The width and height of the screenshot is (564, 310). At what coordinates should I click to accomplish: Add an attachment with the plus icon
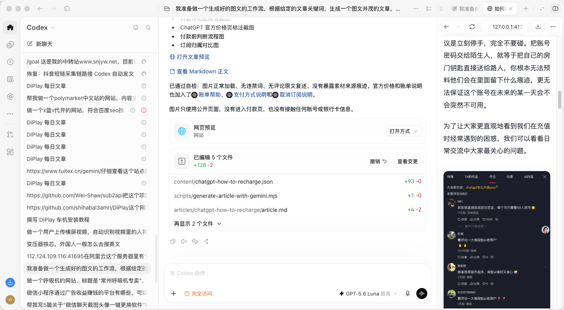[174, 294]
